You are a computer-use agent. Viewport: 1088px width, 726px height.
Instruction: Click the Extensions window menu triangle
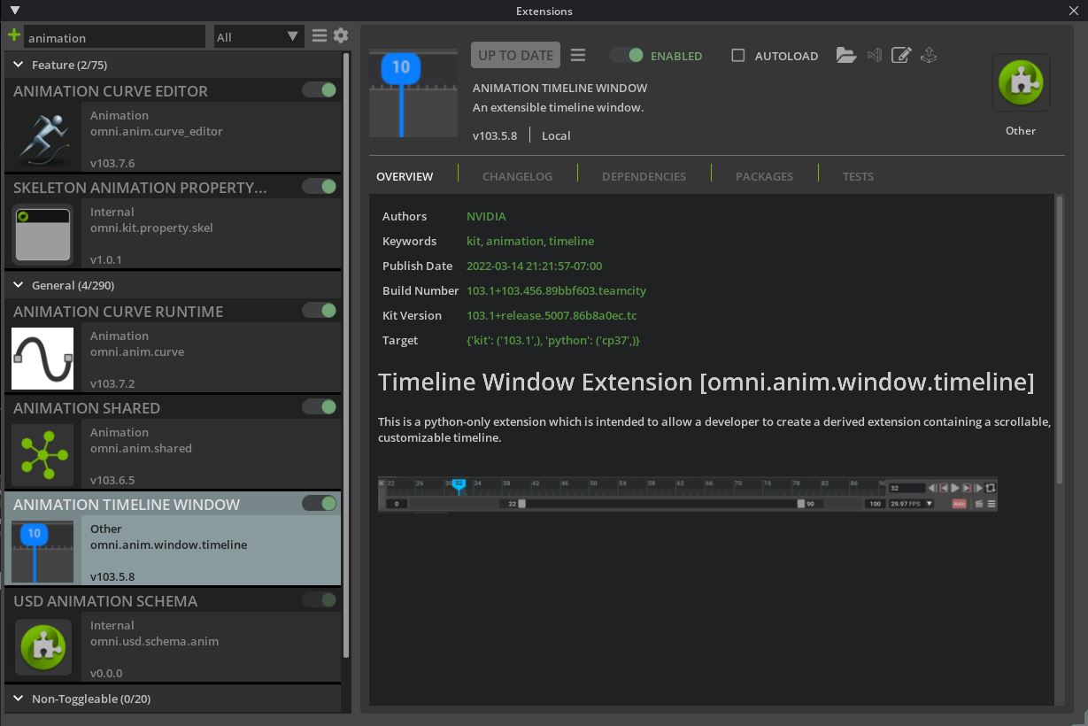[x=14, y=11]
